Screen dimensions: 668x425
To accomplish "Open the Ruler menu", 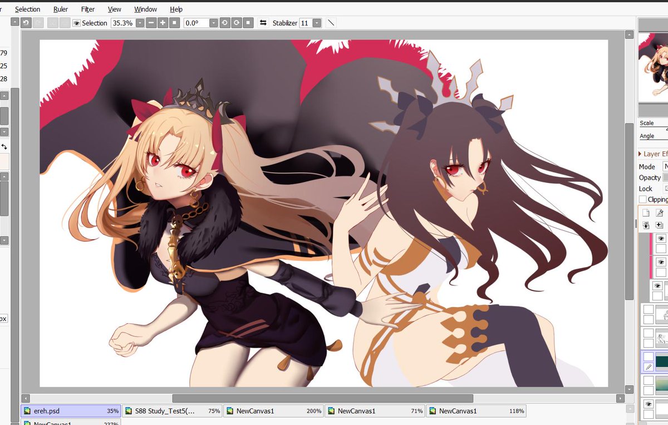I will pyautogui.click(x=61, y=9).
